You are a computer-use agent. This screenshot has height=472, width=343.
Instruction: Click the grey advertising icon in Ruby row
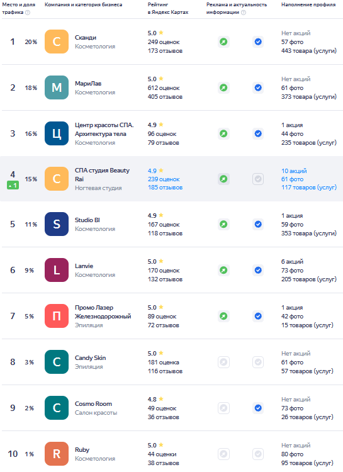coord(223,454)
